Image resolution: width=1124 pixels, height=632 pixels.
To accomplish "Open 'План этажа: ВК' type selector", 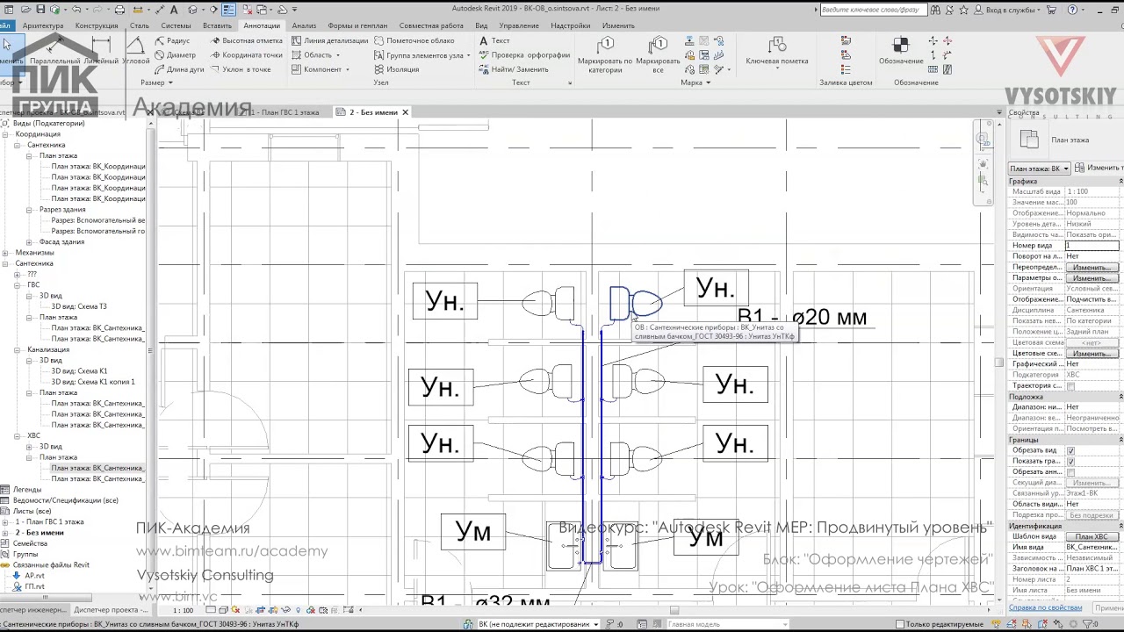I will pos(1040,168).
